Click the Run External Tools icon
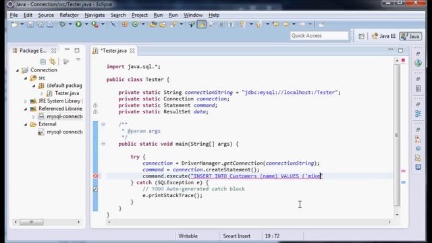 click(94, 24)
